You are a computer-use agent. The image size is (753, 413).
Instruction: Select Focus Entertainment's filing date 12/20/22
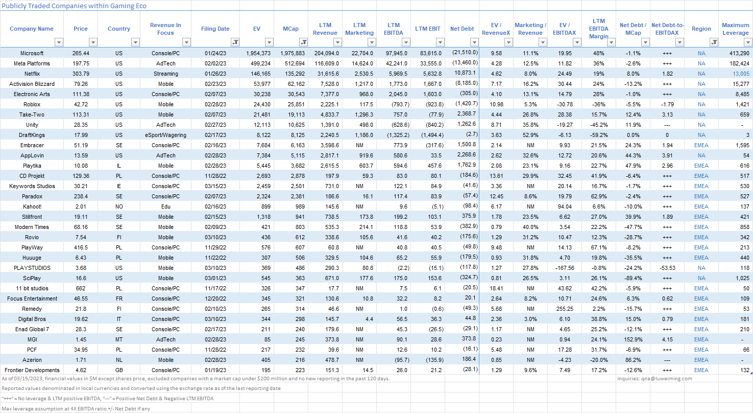click(x=215, y=299)
